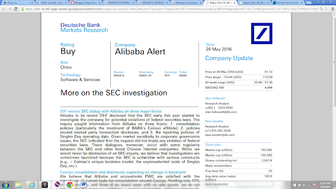Click the Exchange value "NYS"
This screenshot has height=189, width=336.
167,76
